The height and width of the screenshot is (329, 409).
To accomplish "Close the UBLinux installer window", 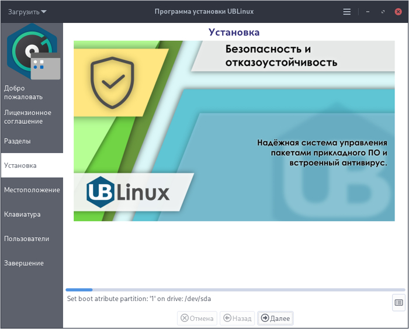I will pyautogui.click(x=398, y=12).
